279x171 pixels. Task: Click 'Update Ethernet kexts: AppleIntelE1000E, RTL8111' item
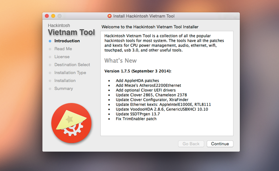pos(163,105)
